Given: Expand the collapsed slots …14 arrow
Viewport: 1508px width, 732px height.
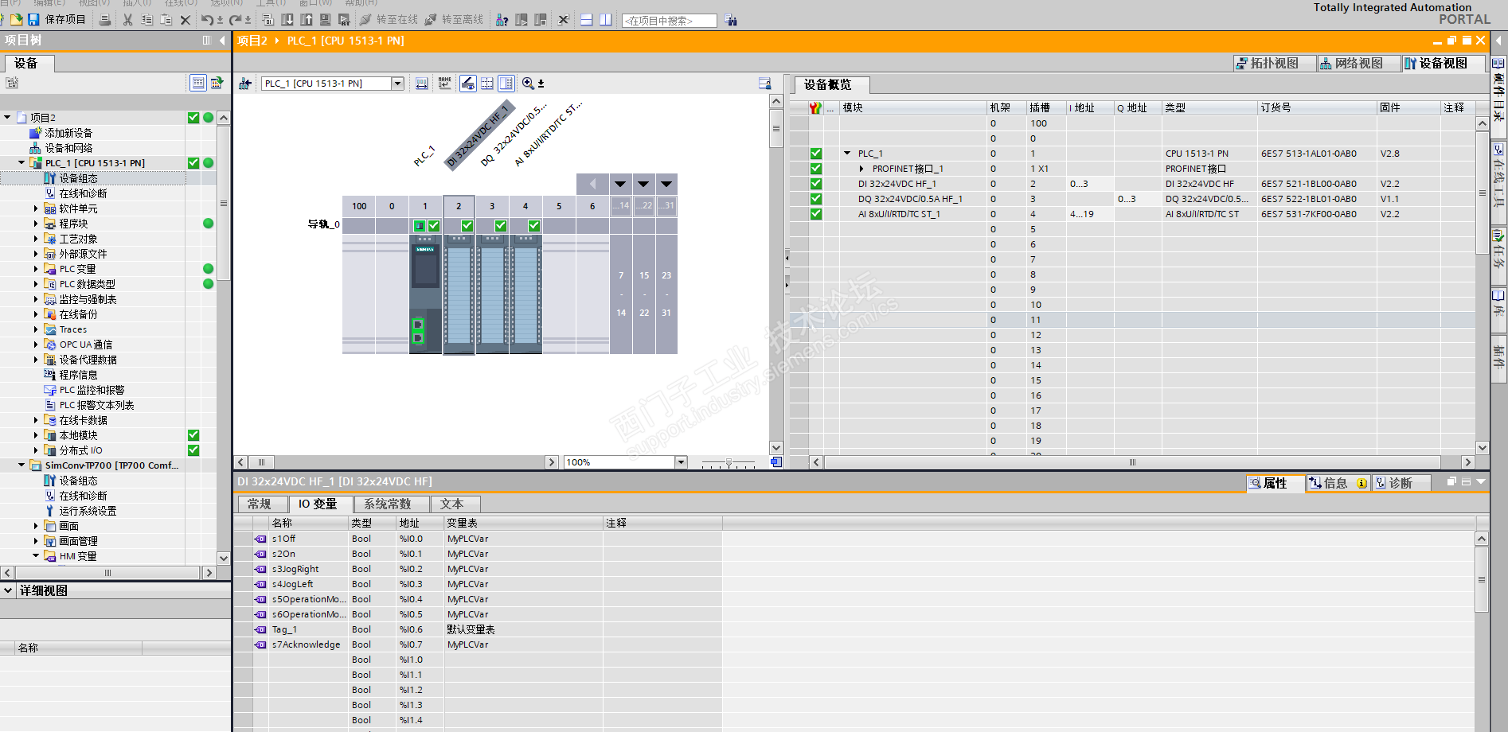Looking at the screenshot, I should tap(620, 185).
